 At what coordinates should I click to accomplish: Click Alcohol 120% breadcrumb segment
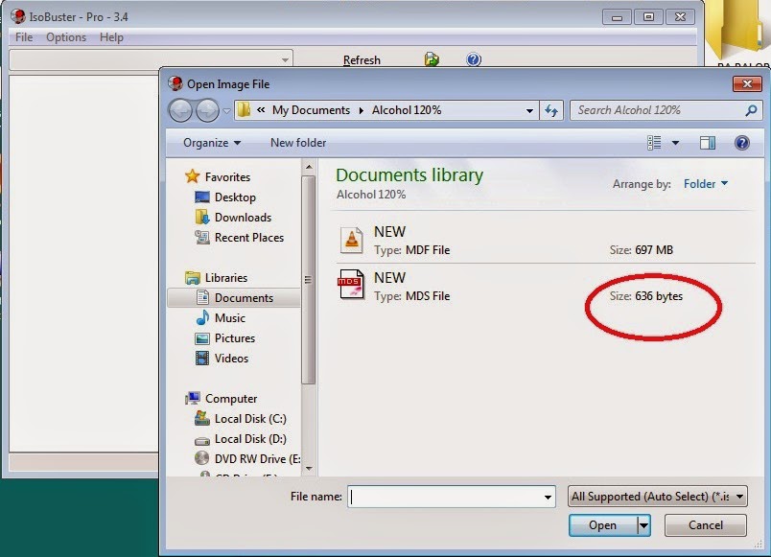point(407,110)
